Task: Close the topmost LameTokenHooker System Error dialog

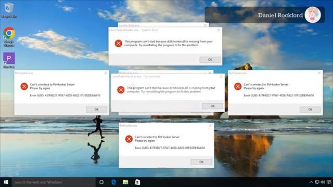Action: [219, 30]
